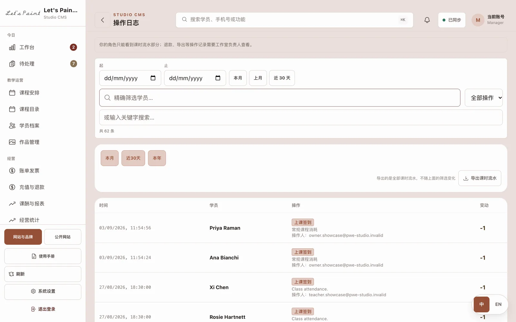516x322 pixels.
Task: Click 退出登录 to log out
Action: [43, 309]
